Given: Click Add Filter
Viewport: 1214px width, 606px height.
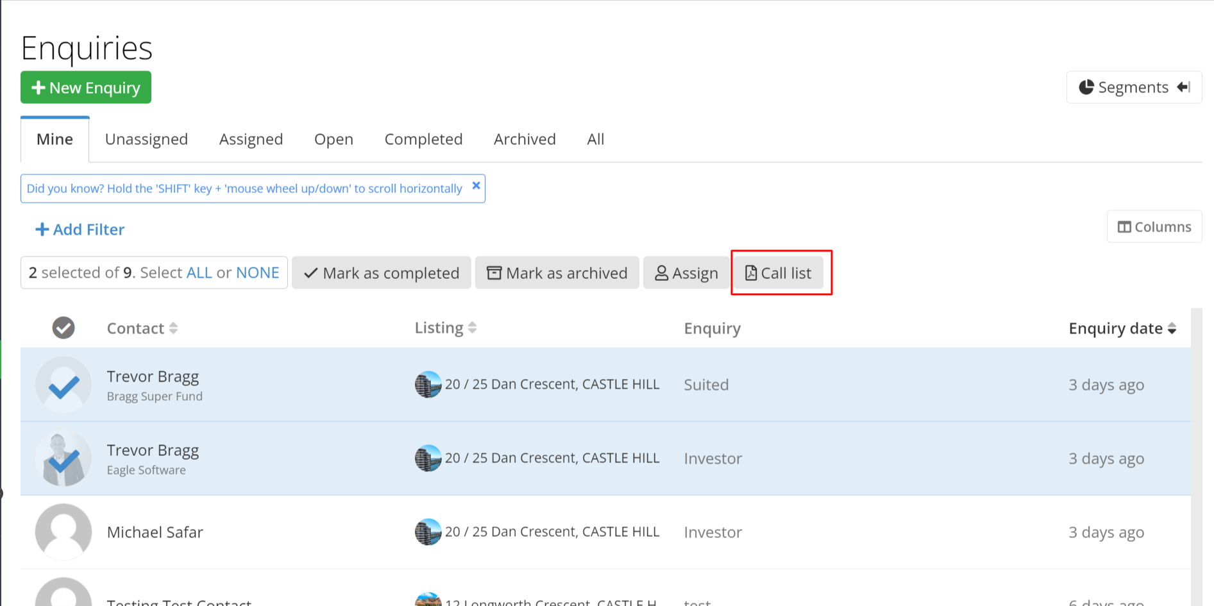Looking at the screenshot, I should point(80,230).
